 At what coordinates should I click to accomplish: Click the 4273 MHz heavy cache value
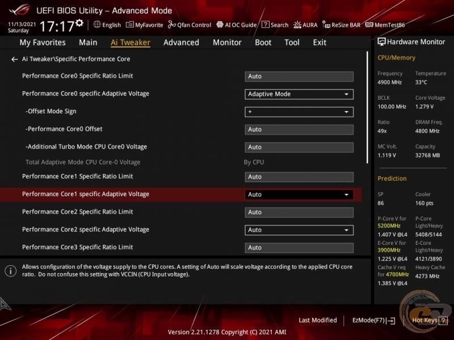427,277
